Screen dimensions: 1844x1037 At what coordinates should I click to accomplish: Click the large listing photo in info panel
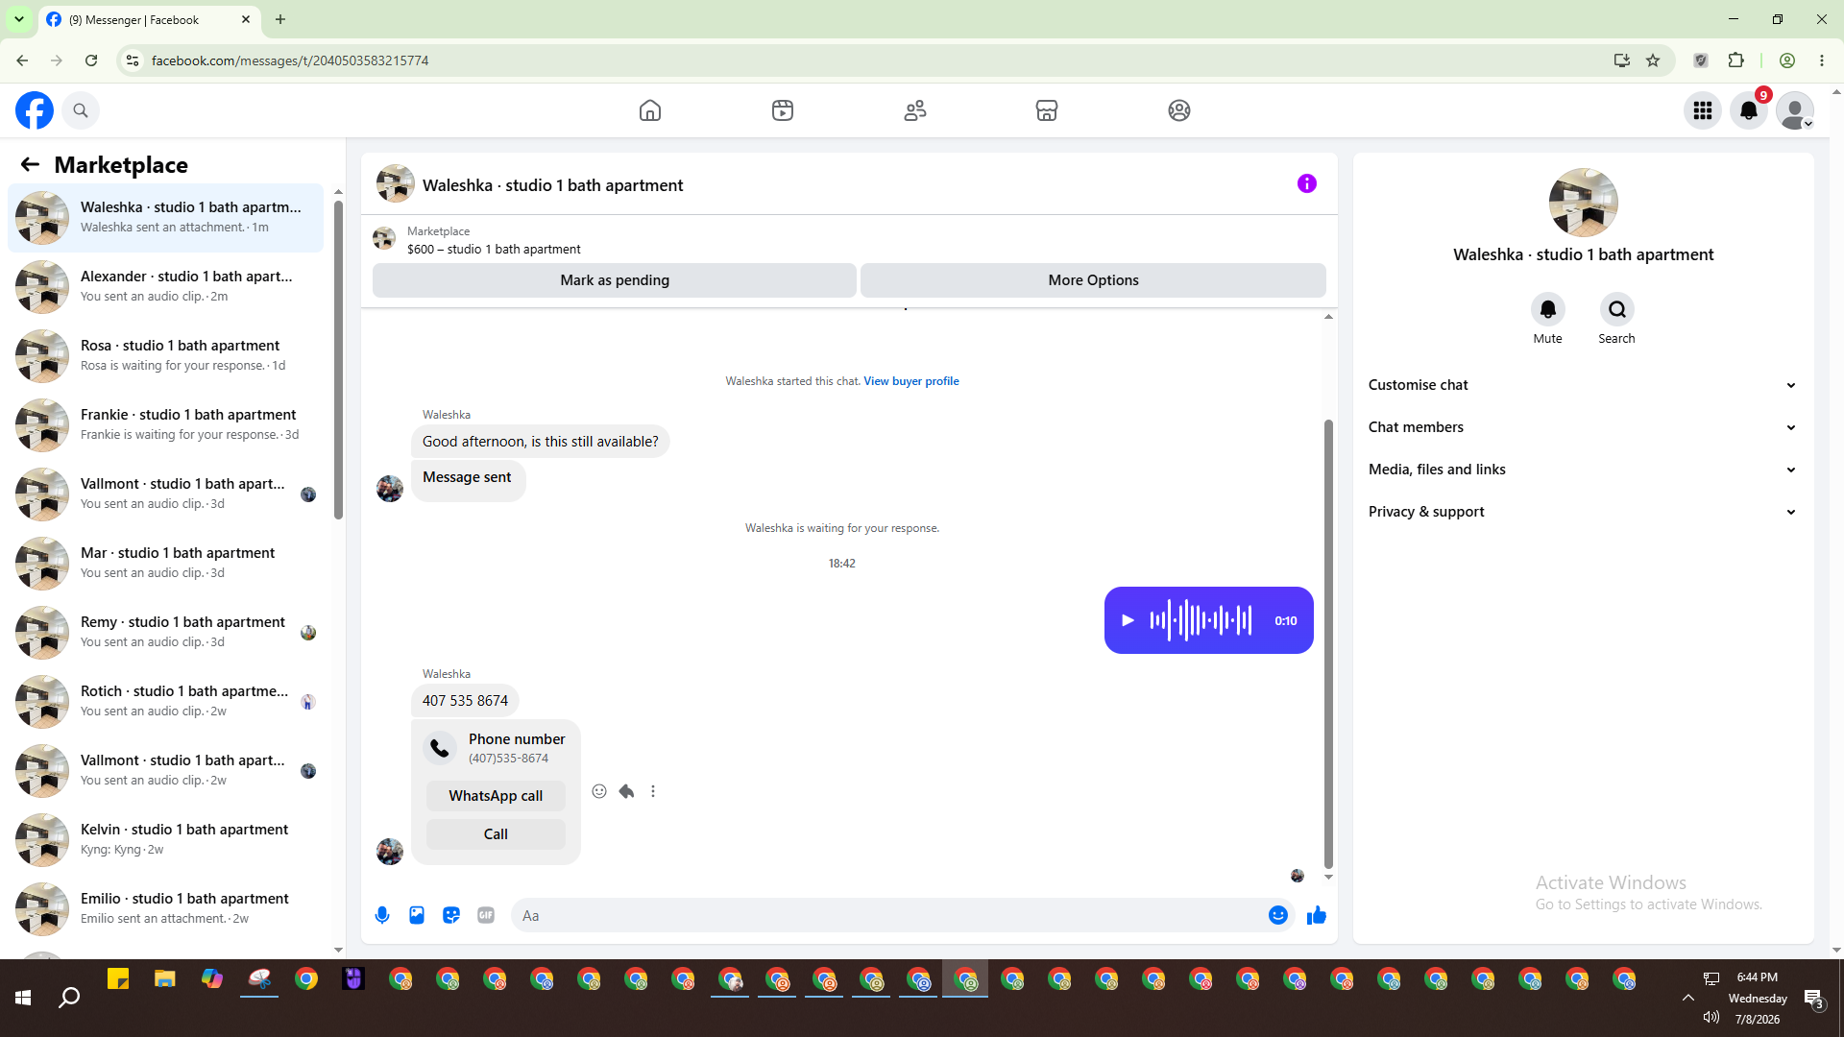click(x=1583, y=203)
